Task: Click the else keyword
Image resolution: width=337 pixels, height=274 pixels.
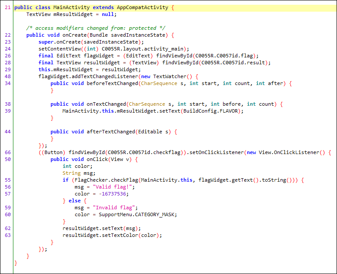Action: tap(74, 201)
